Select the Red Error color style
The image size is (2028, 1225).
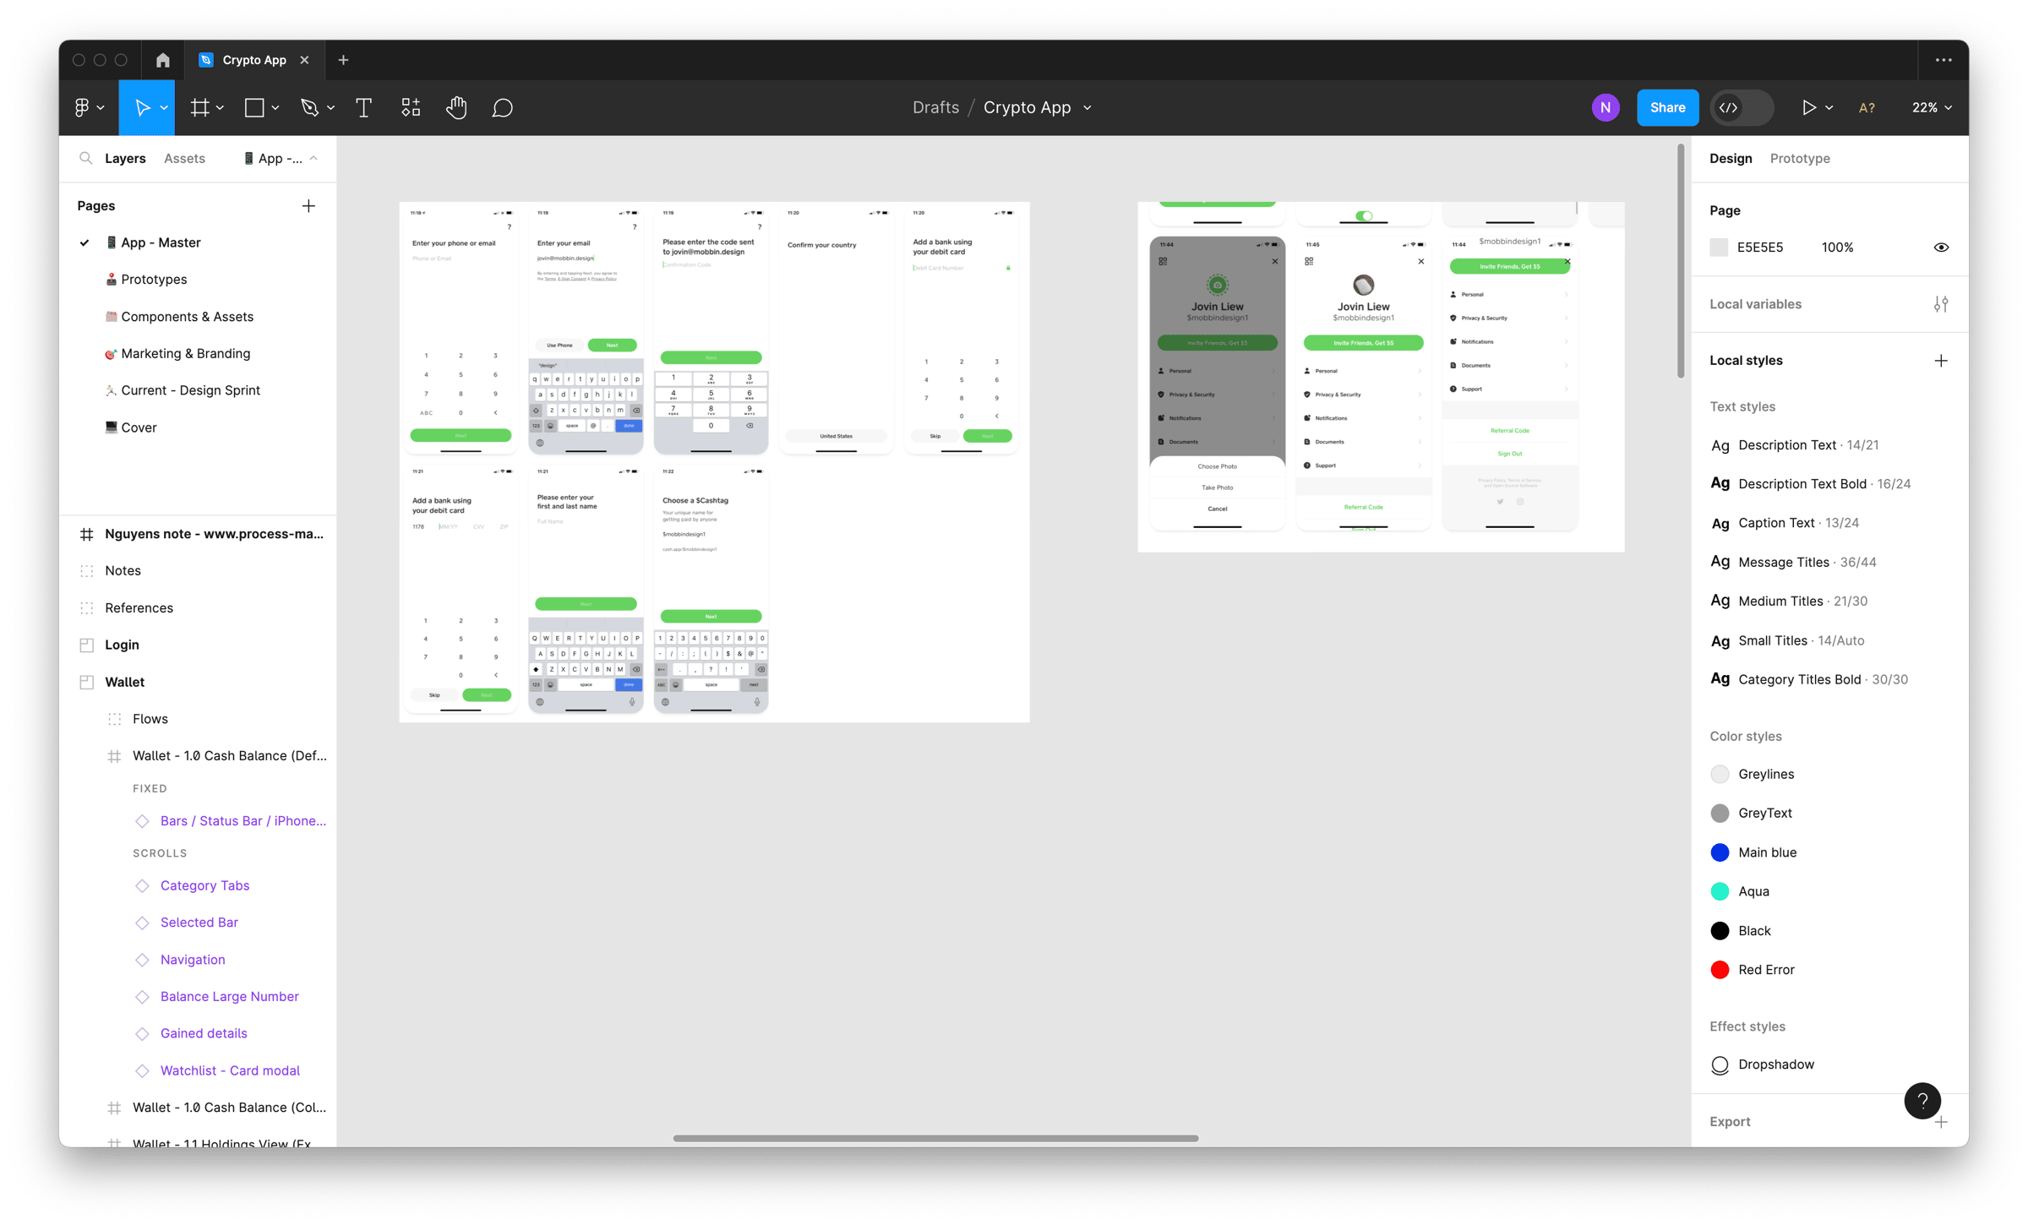(1765, 970)
